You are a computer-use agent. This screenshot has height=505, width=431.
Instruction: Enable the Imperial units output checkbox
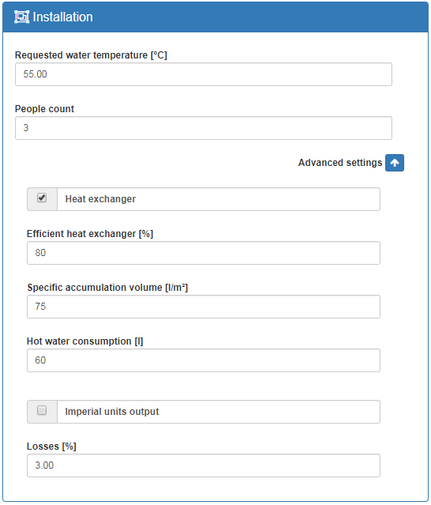[x=42, y=410]
